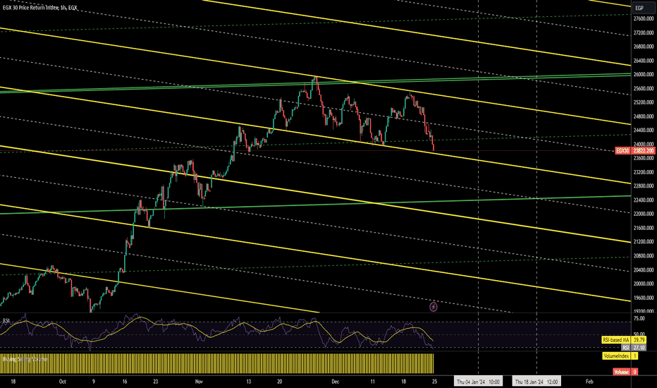Click the VolumeIndex 1 label
The image size is (657, 388).
click(x=620, y=356)
